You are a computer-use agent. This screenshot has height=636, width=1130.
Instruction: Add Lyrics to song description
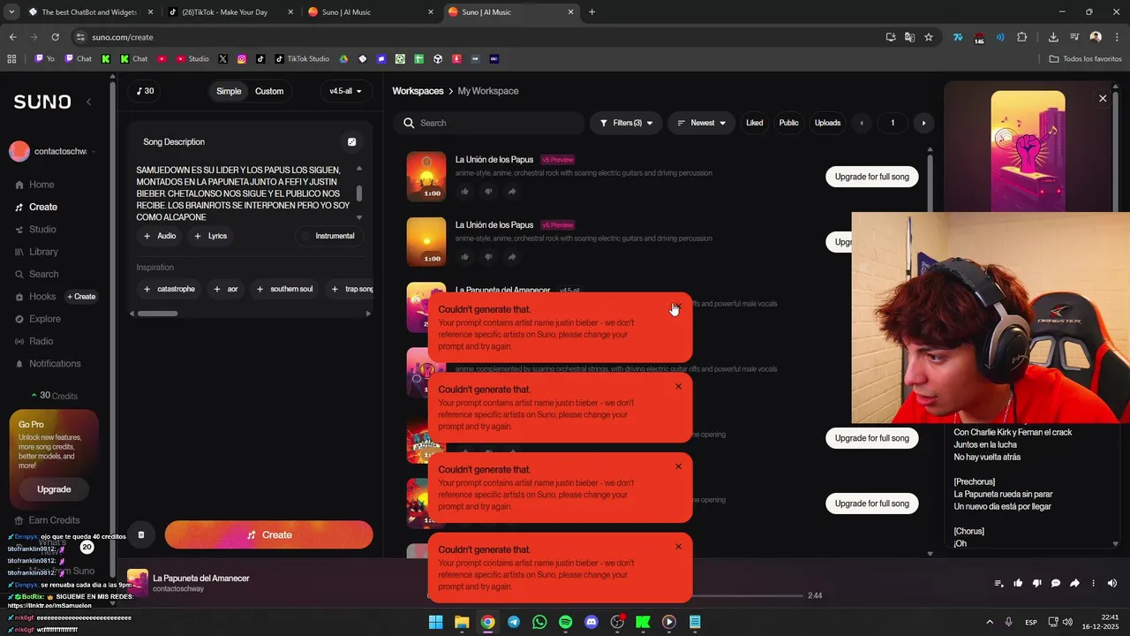click(x=211, y=236)
